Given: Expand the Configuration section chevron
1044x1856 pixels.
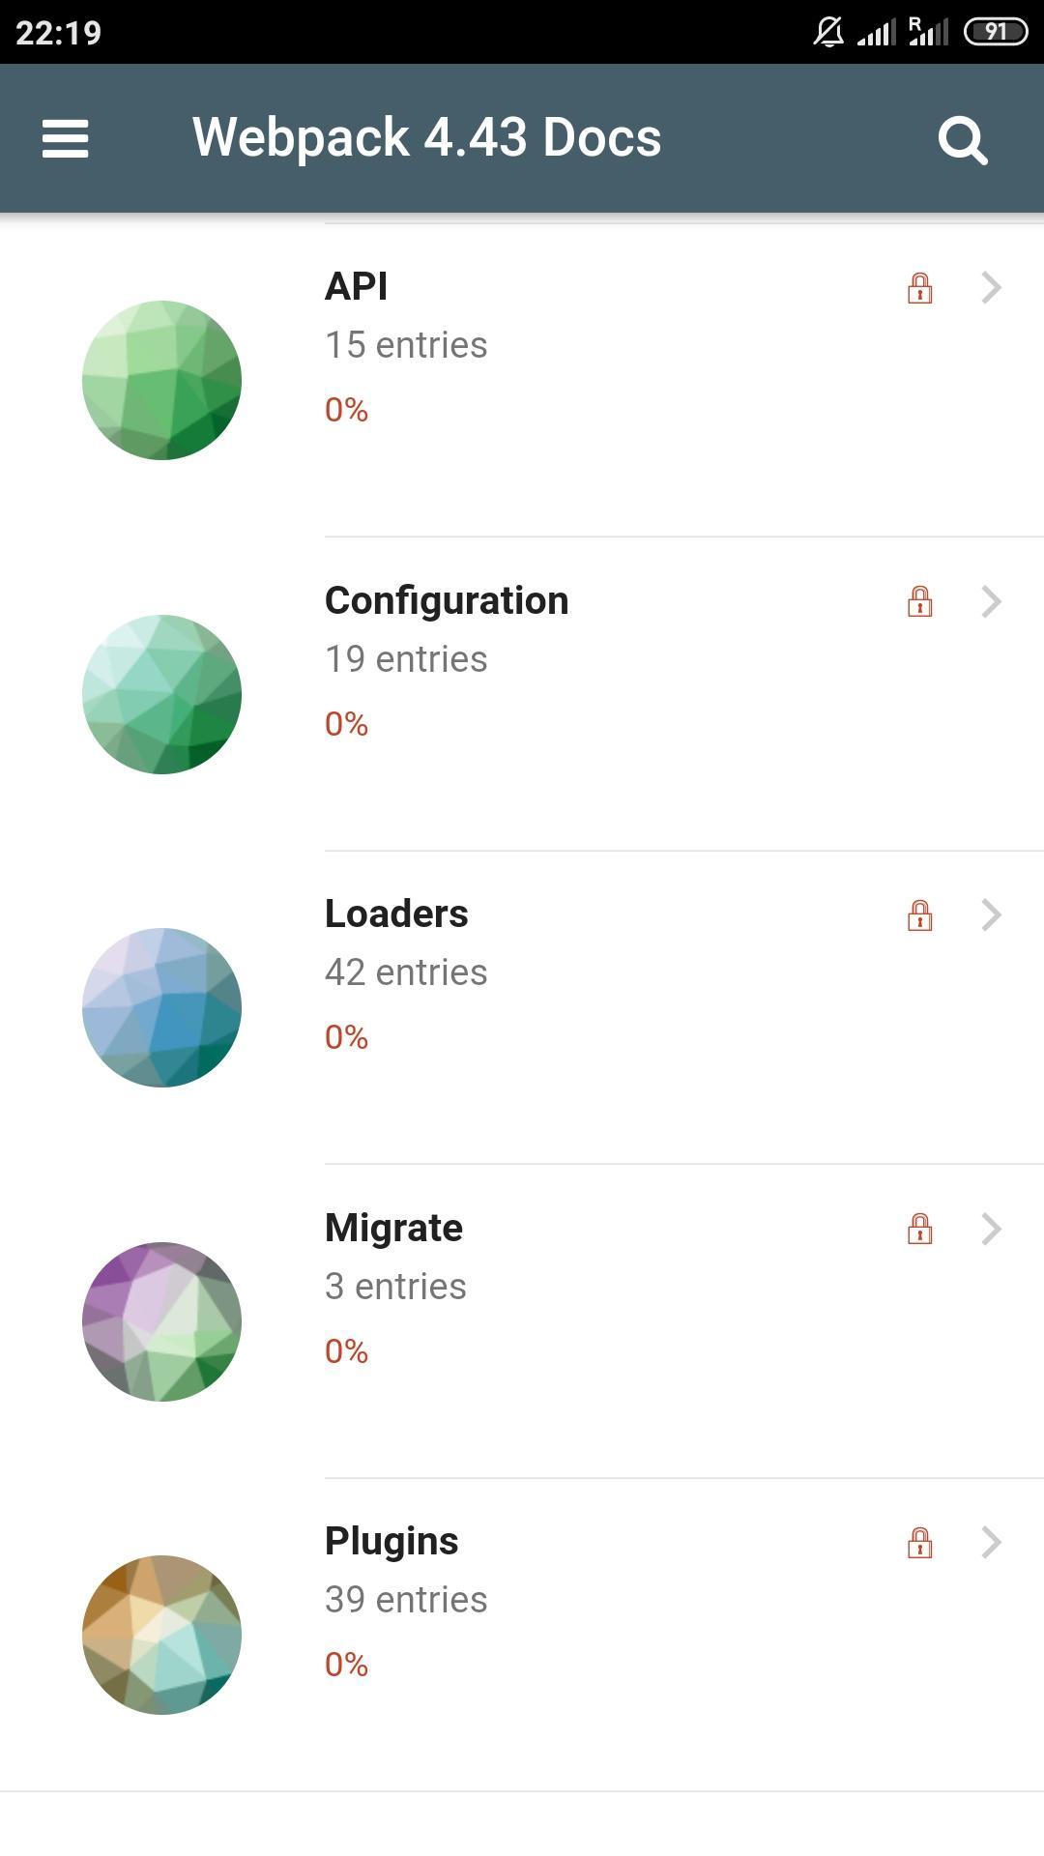Looking at the screenshot, I should pos(991,601).
